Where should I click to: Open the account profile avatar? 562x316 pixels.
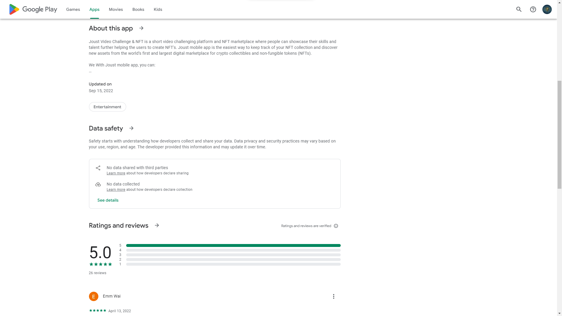pos(547,9)
